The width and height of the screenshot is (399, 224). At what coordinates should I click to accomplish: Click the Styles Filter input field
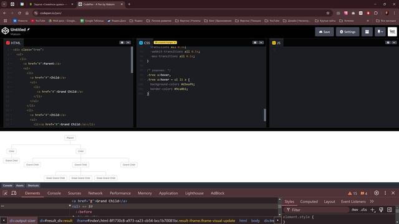[x=317, y=210]
